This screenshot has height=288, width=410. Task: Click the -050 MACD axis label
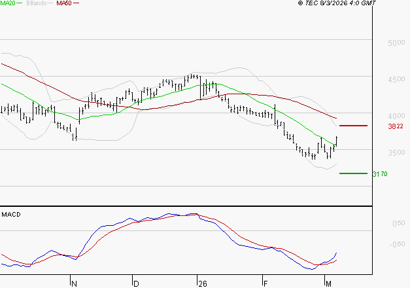pos(397,244)
